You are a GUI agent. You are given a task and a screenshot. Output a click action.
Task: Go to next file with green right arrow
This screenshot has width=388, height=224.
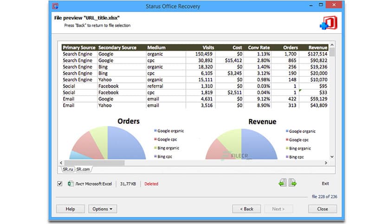pos(292,183)
